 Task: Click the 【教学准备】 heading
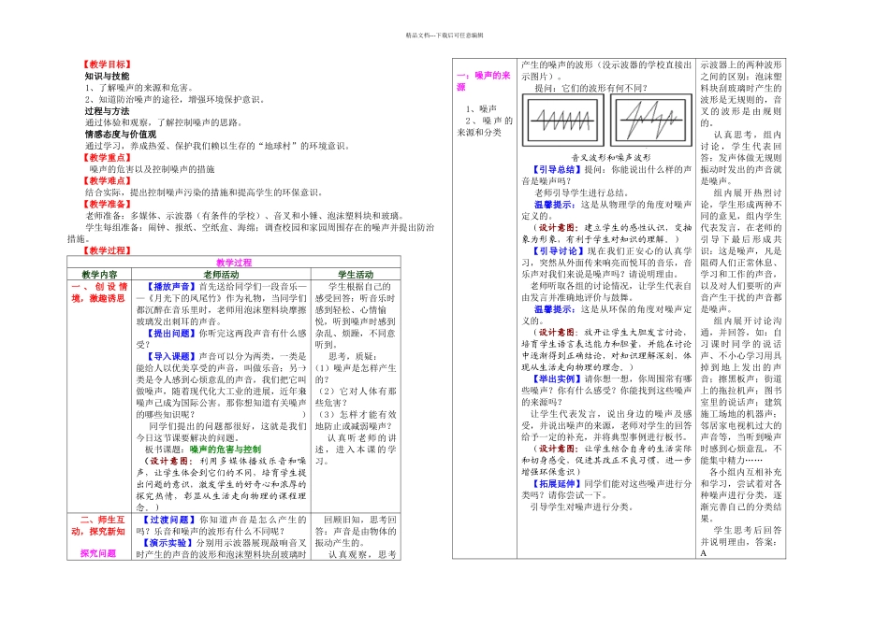(x=108, y=204)
